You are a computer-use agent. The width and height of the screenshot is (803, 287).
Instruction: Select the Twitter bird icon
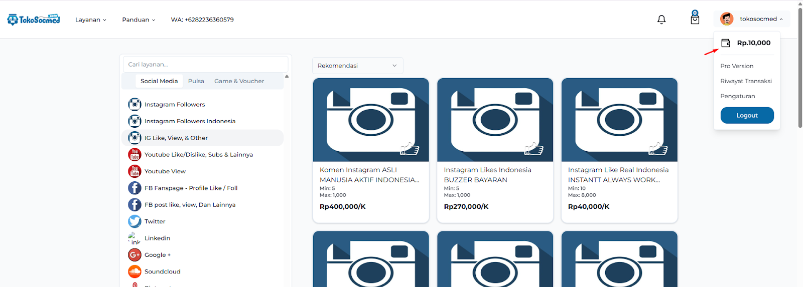[x=135, y=221]
